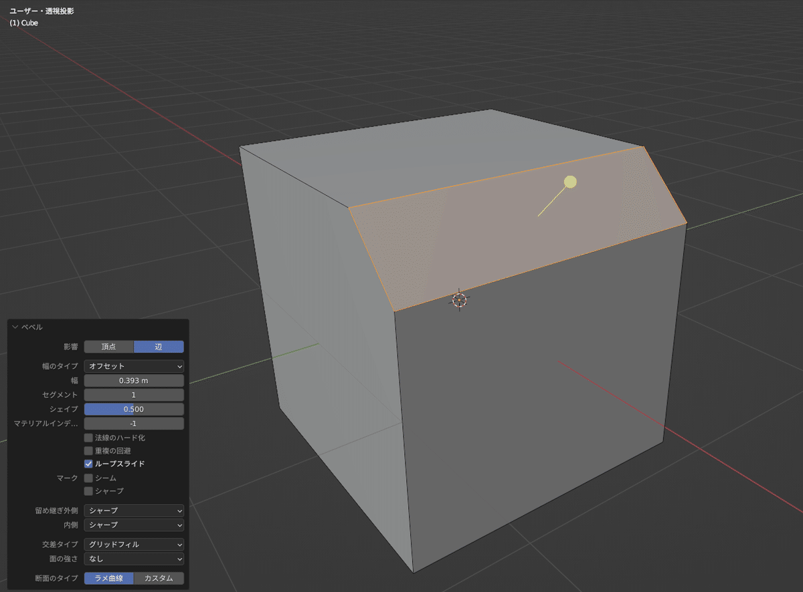Click the 3D cursor on the cube edge

[459, 300]
